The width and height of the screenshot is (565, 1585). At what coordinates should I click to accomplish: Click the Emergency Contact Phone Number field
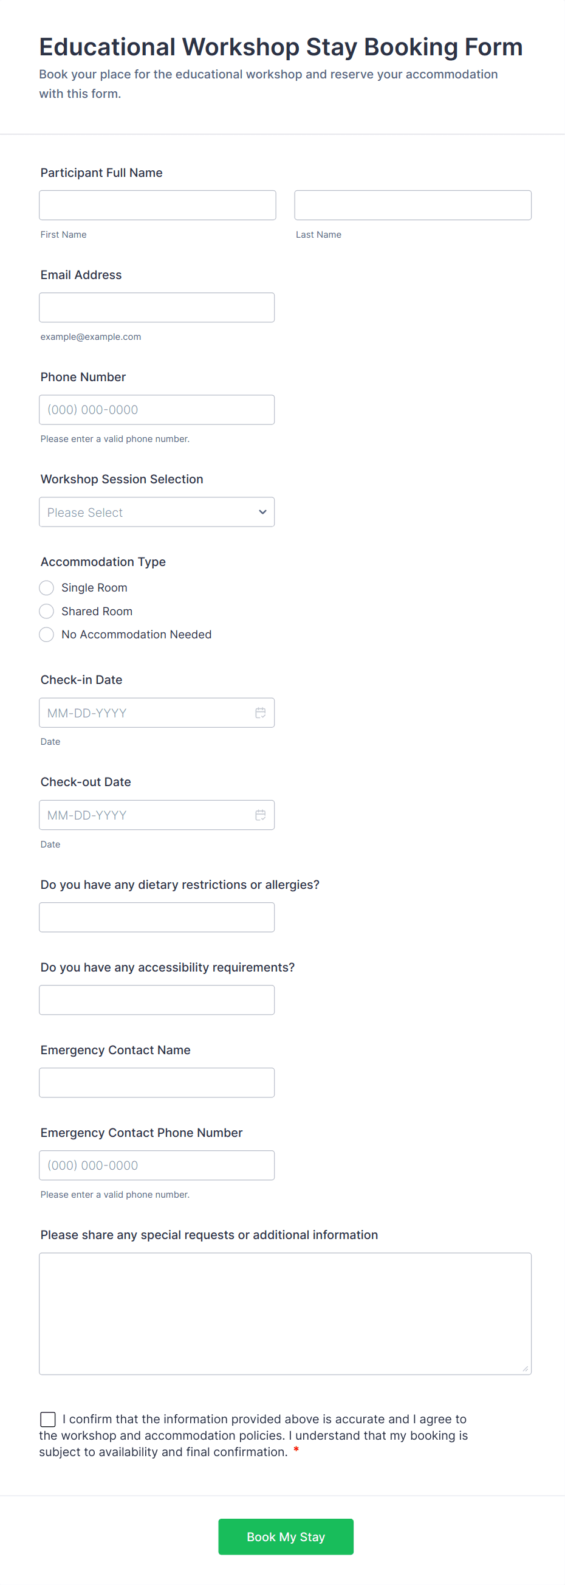157,1165
